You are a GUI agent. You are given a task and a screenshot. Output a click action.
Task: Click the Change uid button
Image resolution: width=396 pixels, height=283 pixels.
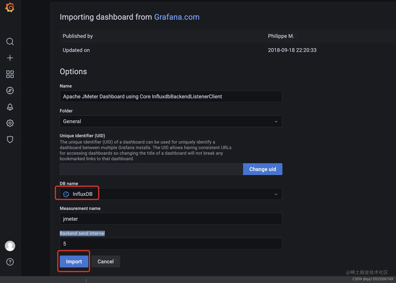click(263, 169)
